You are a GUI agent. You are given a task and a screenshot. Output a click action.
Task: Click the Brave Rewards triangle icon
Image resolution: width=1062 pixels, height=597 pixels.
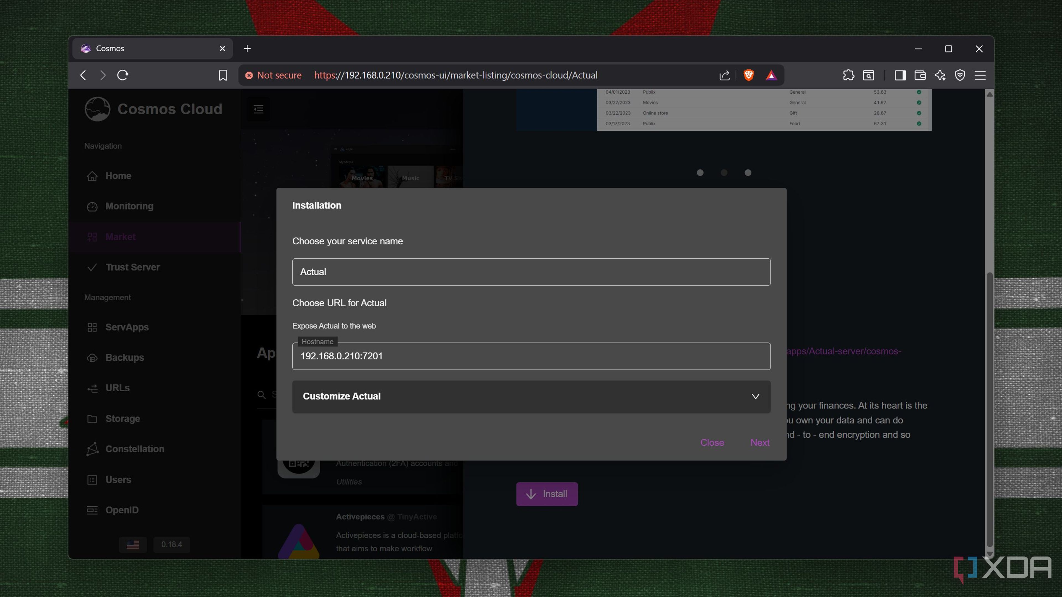(x=771, y=75)
